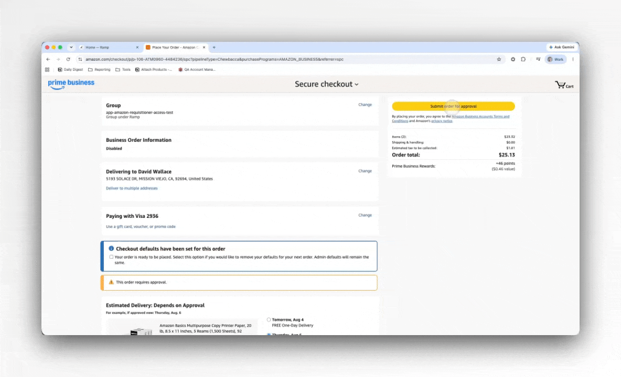The width and height of the screenshot is (621, 377).
Task: Open the extensions puzzle icon
Action: point(523,59)
